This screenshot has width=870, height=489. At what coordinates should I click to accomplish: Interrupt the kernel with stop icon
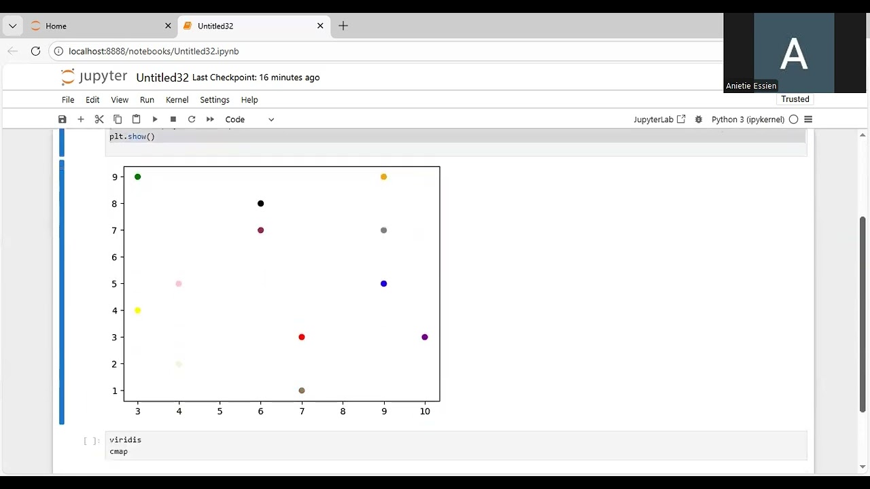tap(173, 120)
